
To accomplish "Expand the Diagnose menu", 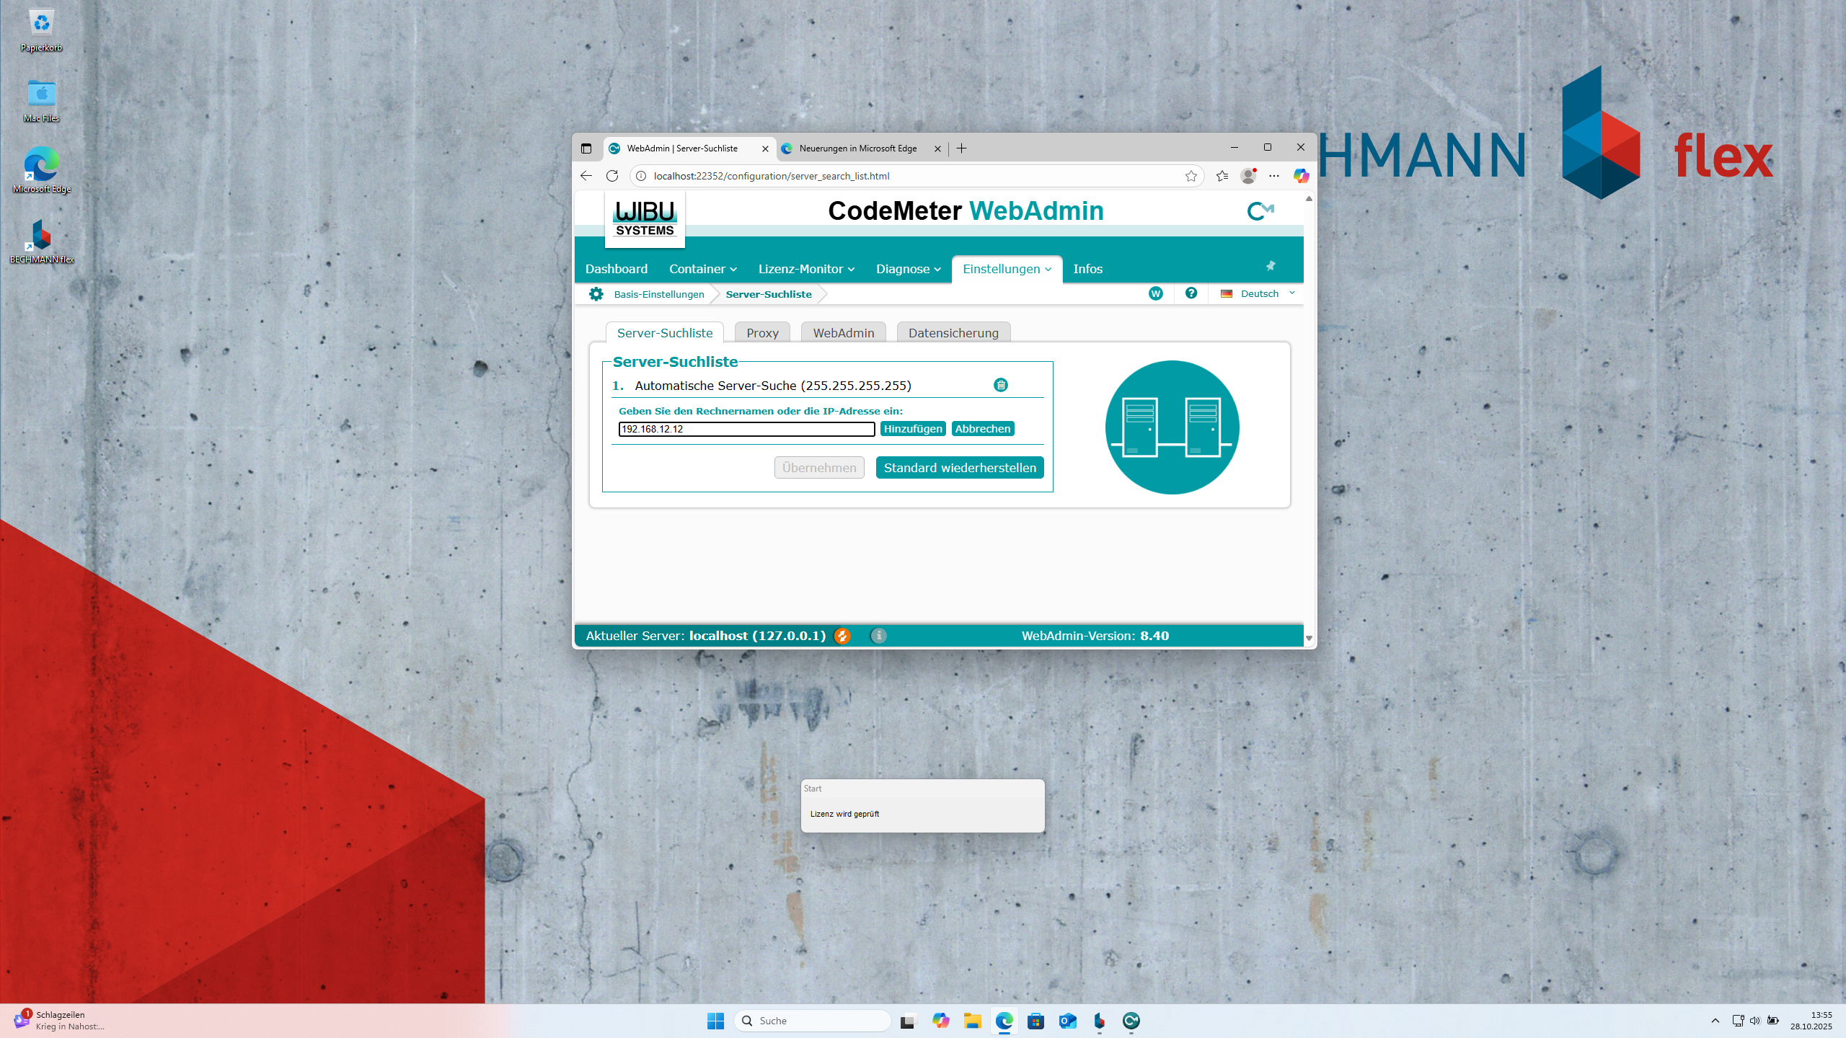I will (x=908, y=269).
